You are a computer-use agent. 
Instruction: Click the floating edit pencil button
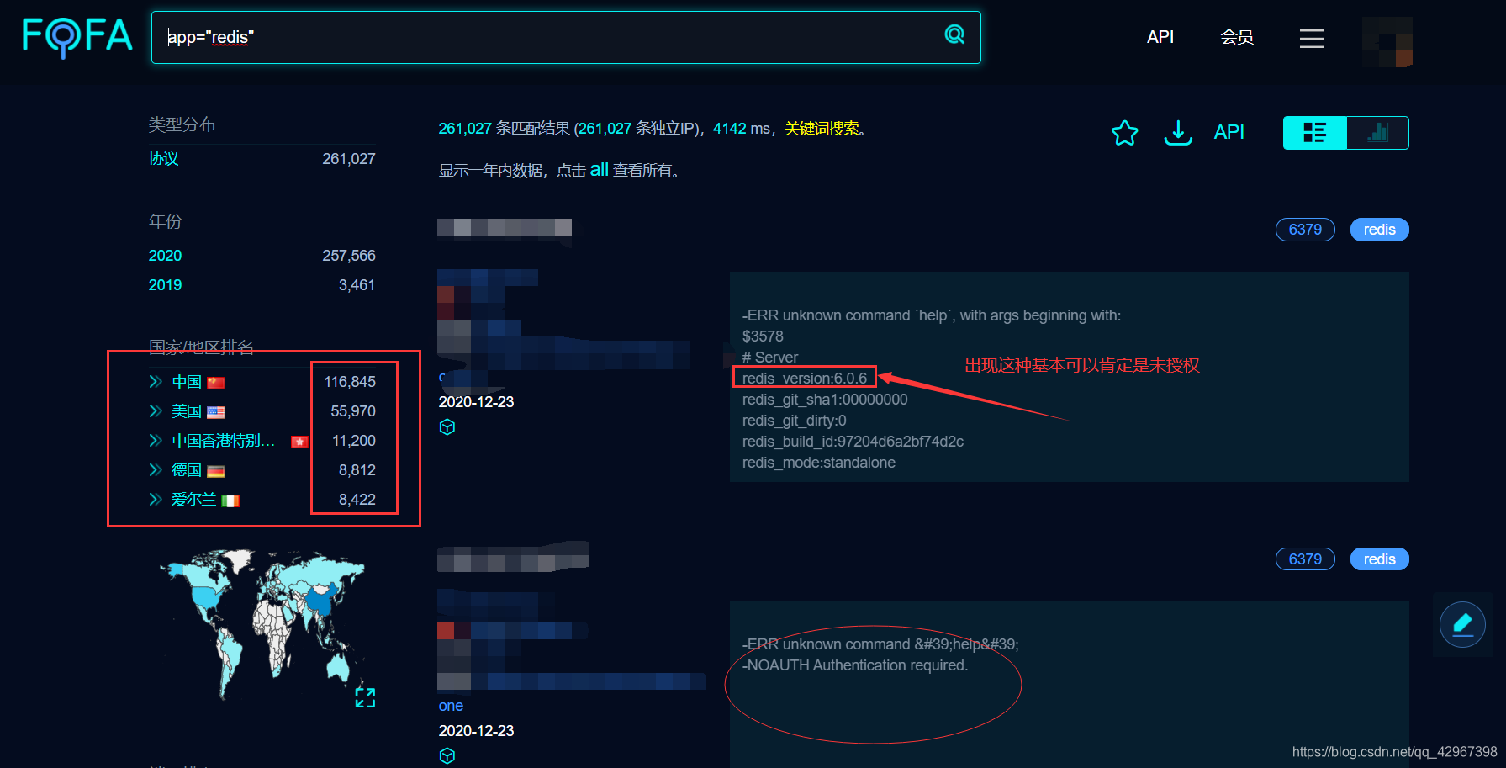coord(1462,625)
